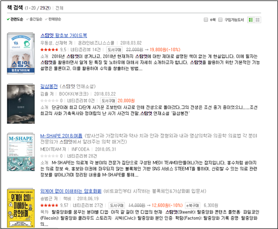Click author 우동성, 신재혁 저

coord(56,43)
